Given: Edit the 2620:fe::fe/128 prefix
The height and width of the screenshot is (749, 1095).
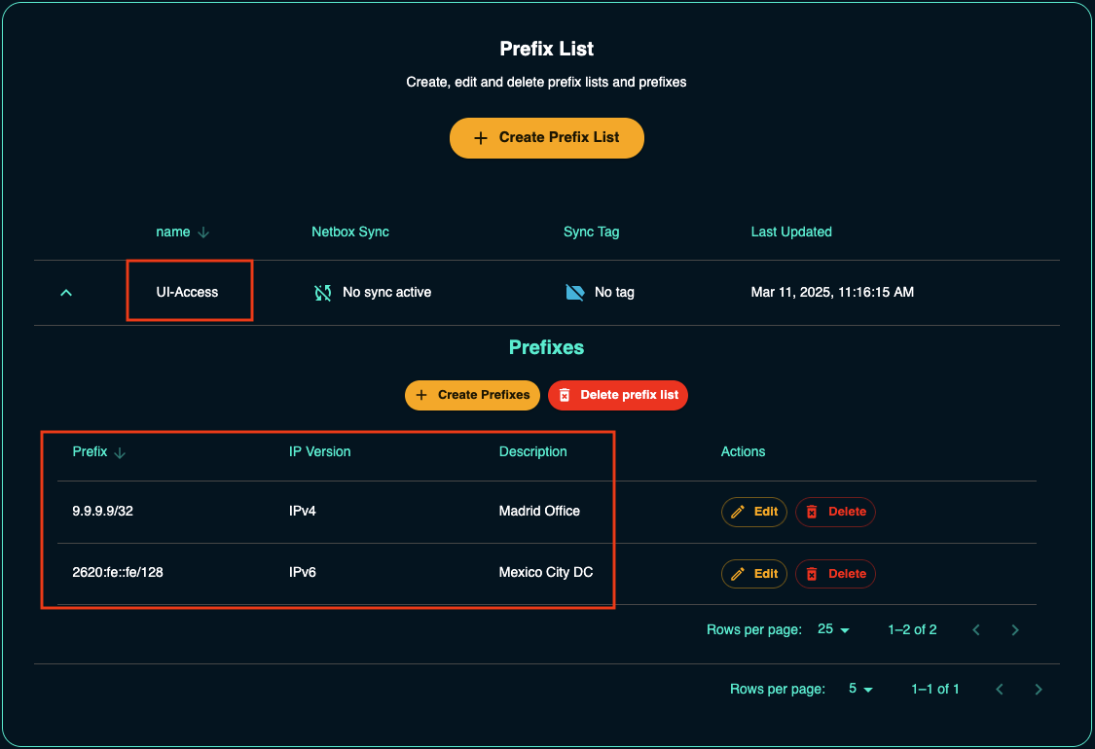Looking at the screenshot, I should click(753, 574).
